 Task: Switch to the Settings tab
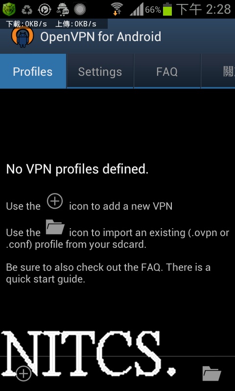(100, 71)
